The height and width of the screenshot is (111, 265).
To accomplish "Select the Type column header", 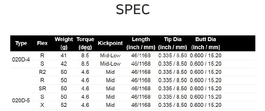I will click(21, 43).
